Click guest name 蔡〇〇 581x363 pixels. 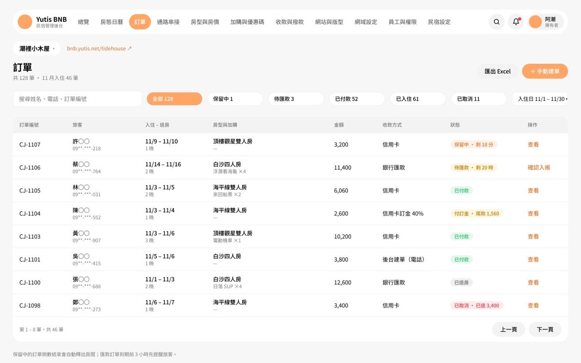coord(81,165)
